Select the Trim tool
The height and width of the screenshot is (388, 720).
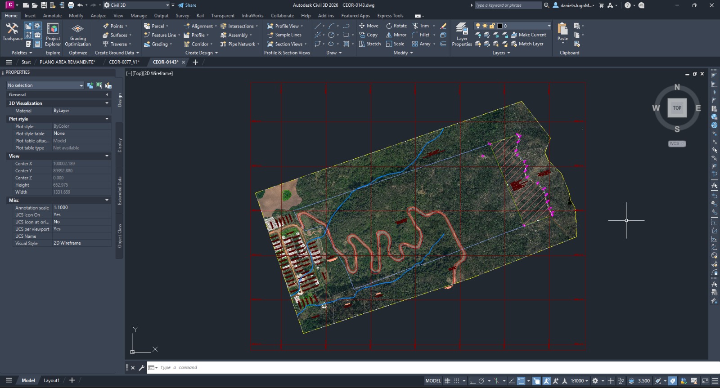421,26
